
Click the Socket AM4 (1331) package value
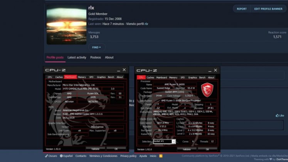(x=175, y=92)
